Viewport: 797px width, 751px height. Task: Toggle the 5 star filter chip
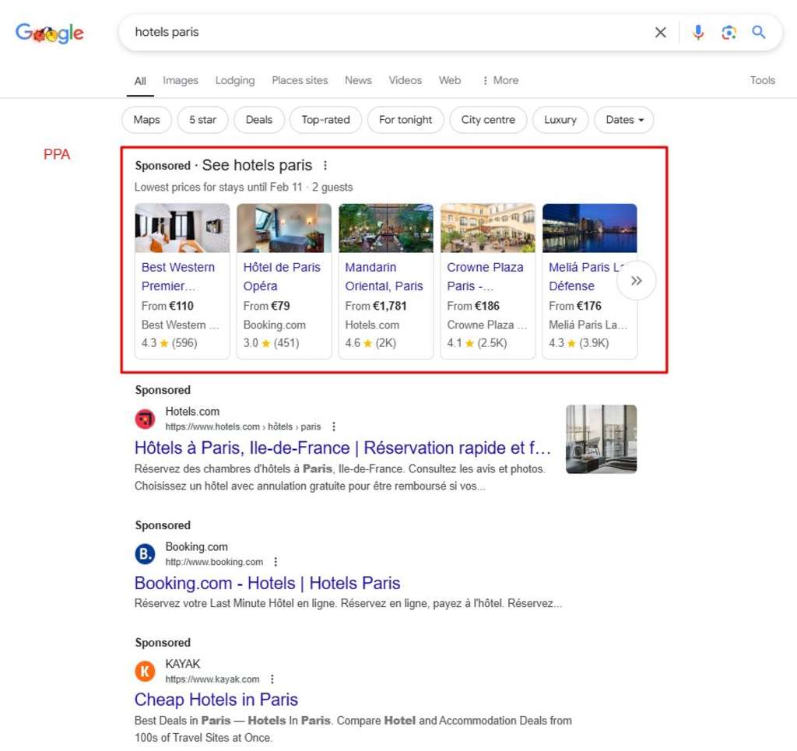coord(202,120)
